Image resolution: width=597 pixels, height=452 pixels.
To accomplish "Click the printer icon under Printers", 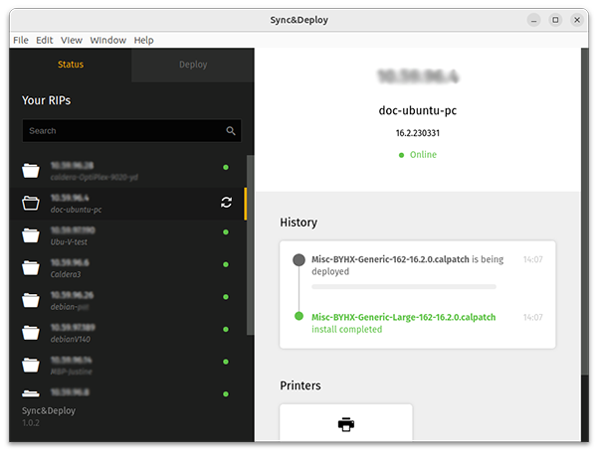I will click(346, 424).
